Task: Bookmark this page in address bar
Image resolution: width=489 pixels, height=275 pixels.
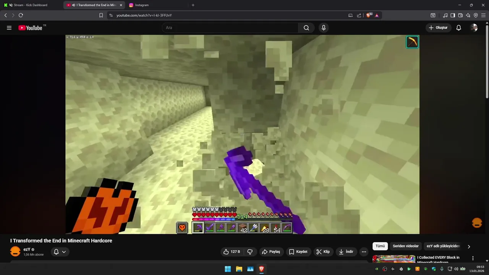Action: tap(101, 15)
